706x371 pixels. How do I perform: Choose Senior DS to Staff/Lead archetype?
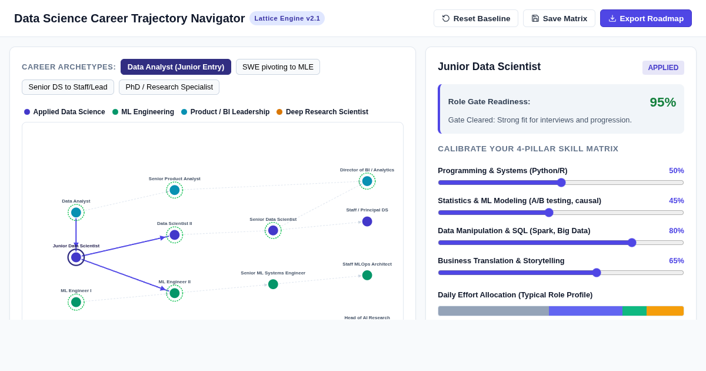[68, 87]
